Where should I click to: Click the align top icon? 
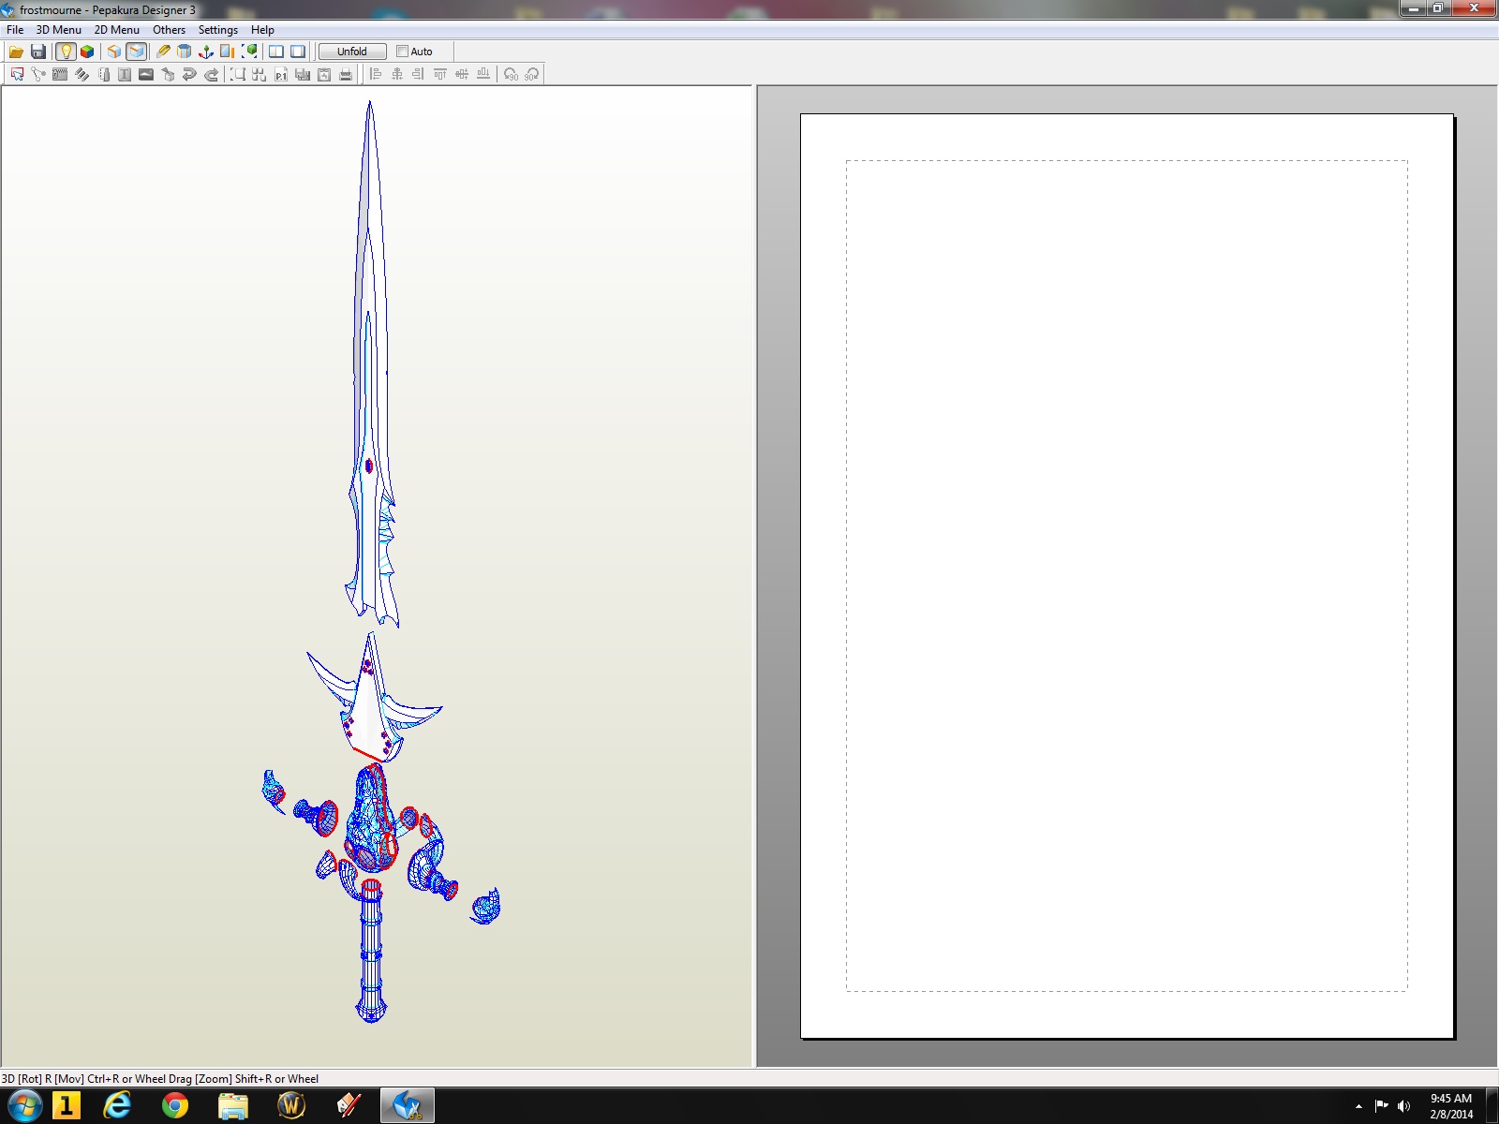click(x=440, y=74)
